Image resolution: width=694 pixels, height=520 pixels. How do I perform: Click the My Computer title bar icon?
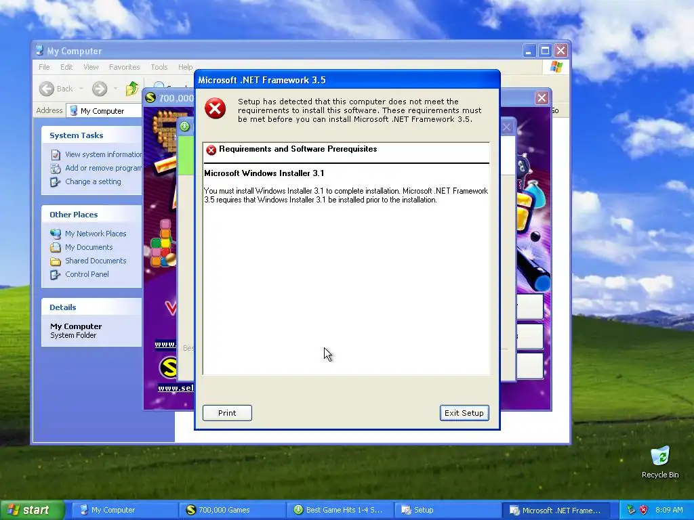(x=40, y=50)
